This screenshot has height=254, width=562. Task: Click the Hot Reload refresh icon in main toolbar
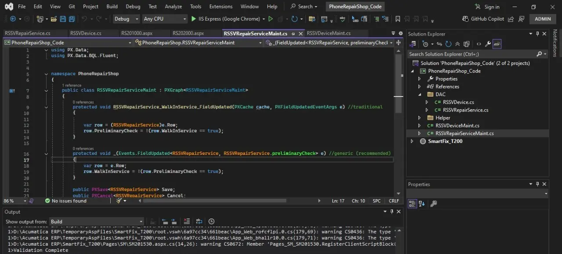click(x=294, y=19)
